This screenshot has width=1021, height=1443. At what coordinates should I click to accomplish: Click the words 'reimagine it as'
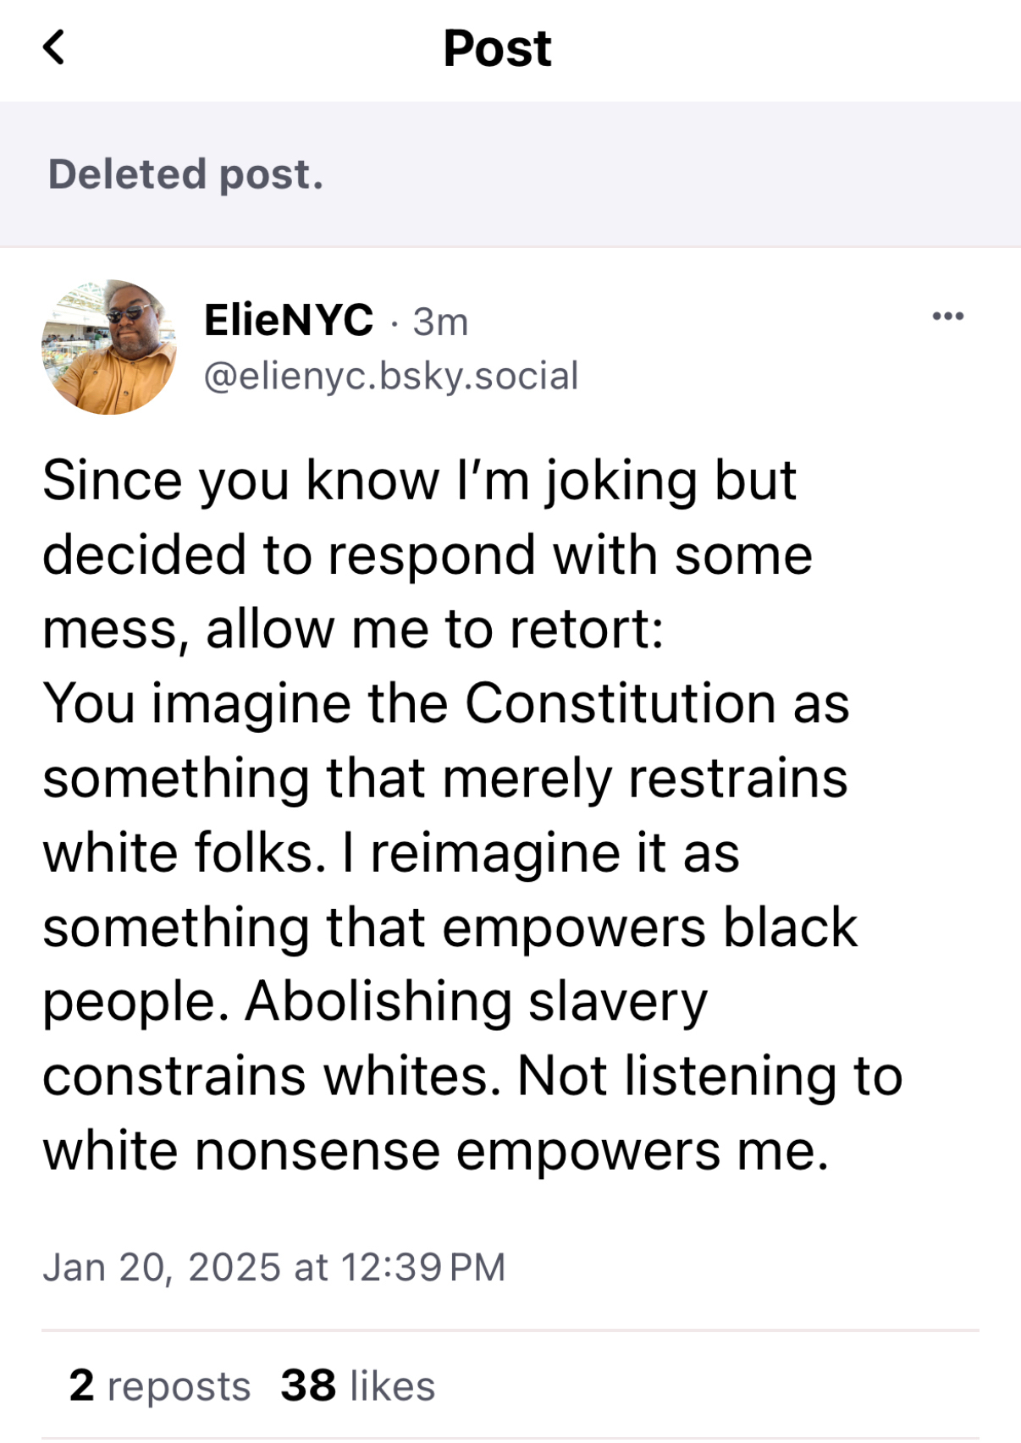click(x=555, y=853)
